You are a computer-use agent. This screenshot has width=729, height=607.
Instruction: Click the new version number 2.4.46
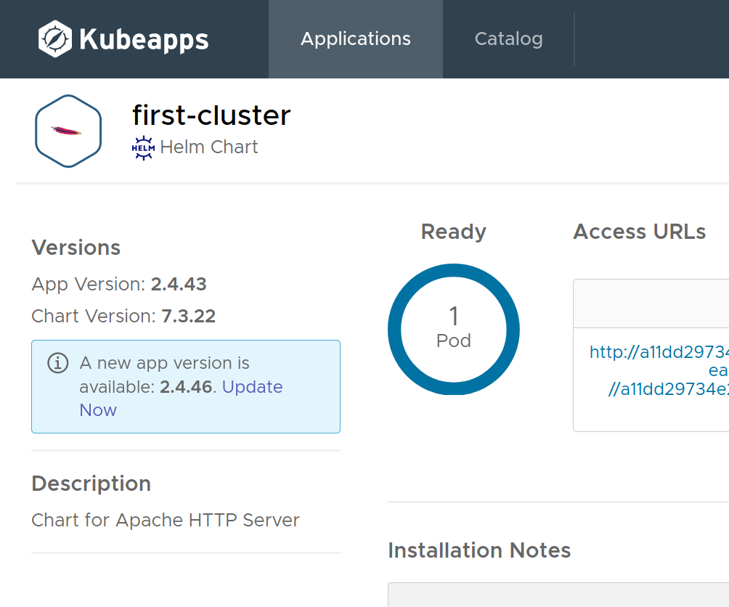(x=187, y=387)
